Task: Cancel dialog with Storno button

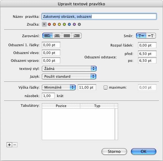Action: coord(114,152)
